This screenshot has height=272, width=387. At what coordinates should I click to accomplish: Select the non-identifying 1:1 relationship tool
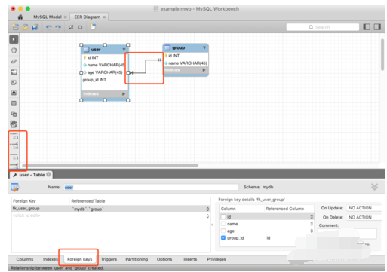14,136
